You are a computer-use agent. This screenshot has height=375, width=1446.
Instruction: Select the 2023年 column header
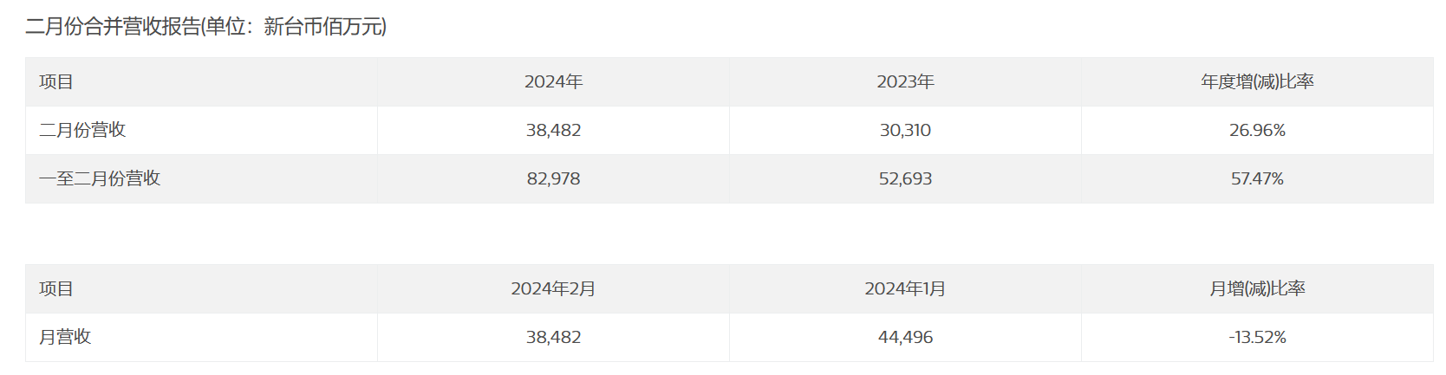coord(905,82)
